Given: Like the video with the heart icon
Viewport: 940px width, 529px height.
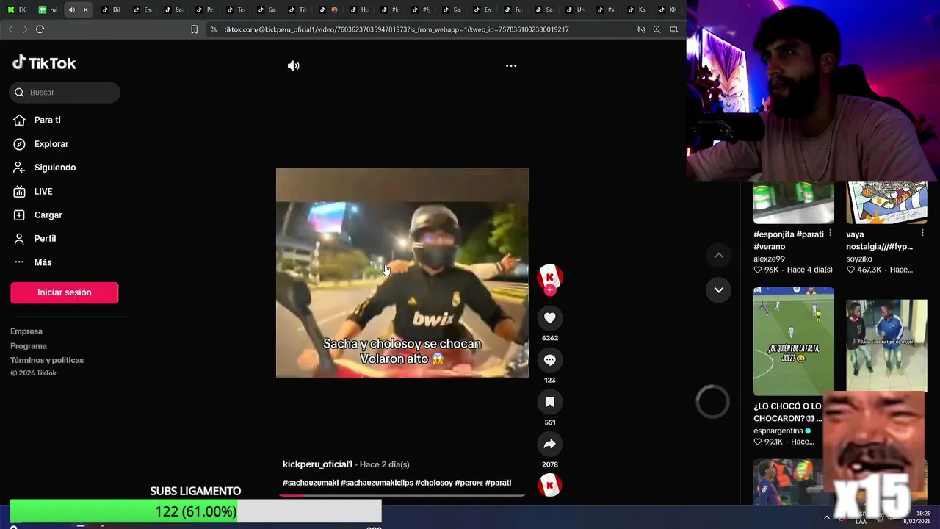Looking at the screenshot, I should 550,317.
